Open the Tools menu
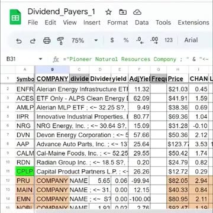 pyautogui.click(x=163, y=22)
